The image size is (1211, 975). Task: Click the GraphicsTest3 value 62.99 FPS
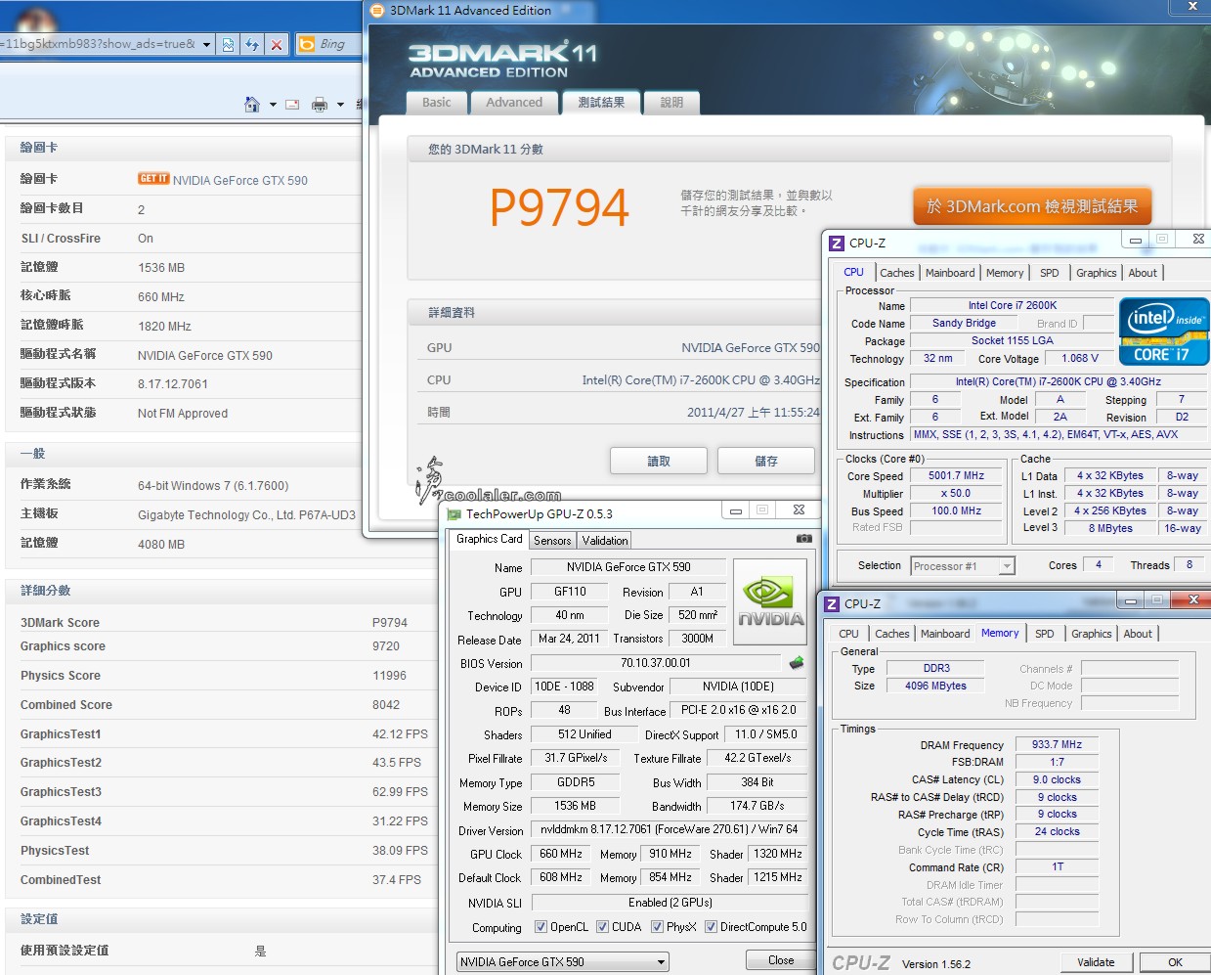[x=400, y=792]
